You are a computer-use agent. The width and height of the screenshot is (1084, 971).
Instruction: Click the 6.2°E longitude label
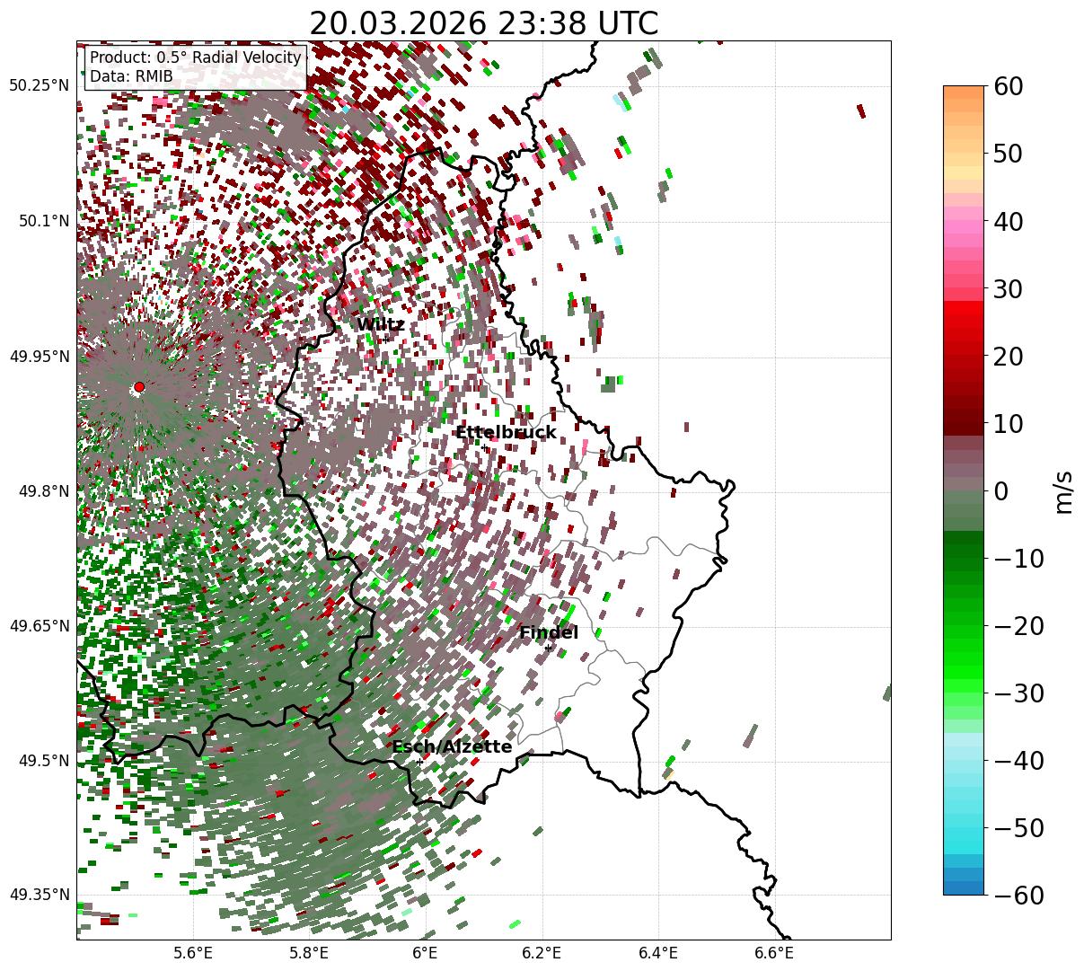(x=542, y=953)
